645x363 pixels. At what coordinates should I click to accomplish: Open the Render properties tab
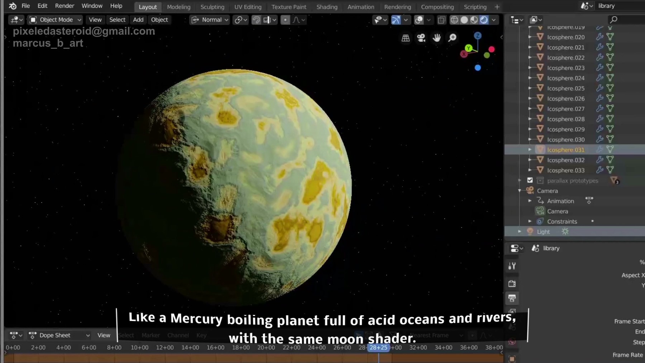coord(512,283)
